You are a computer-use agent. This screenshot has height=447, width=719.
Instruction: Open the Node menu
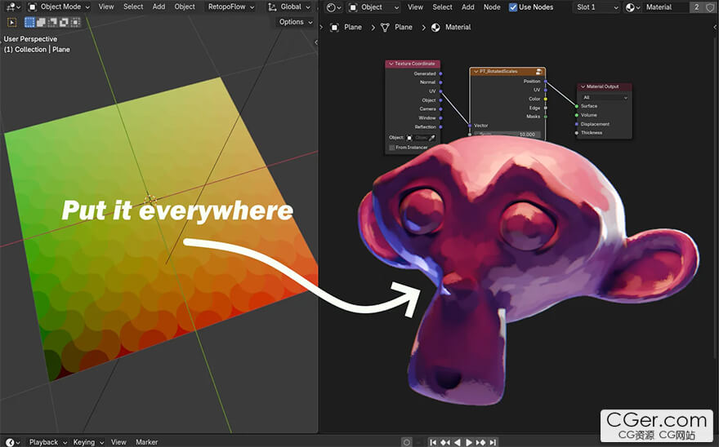[492, 7]
